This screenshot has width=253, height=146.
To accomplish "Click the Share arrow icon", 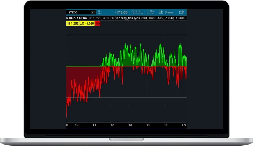I will pos(161,12).
